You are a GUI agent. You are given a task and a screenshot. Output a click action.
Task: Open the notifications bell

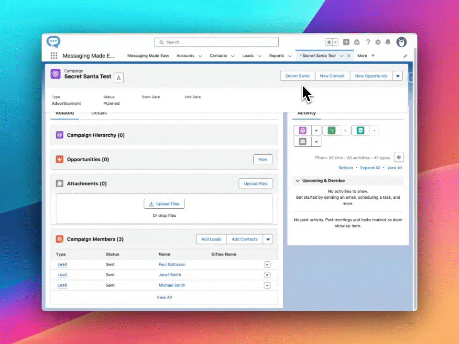pyautogui.click(x=388, y=42)
